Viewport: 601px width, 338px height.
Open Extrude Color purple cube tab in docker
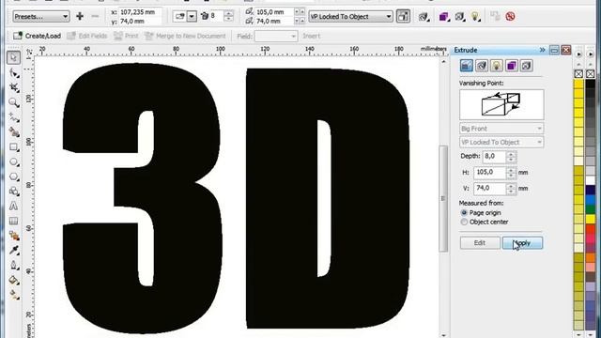511,66
